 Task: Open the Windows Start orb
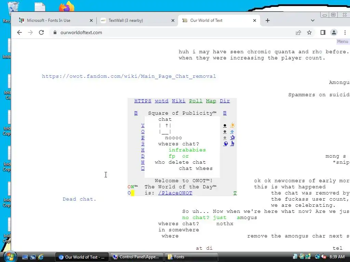pyautogui.click(x=10, y=257)
